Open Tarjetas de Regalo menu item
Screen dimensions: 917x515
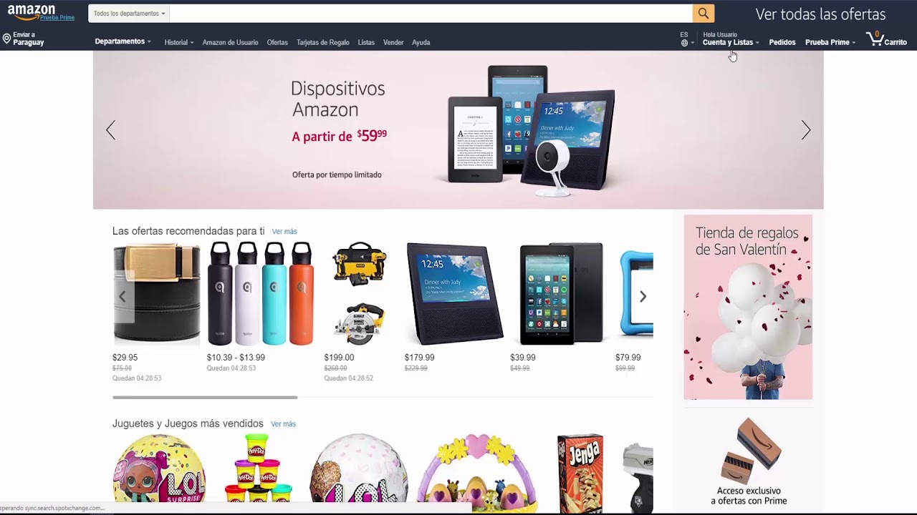323,42
